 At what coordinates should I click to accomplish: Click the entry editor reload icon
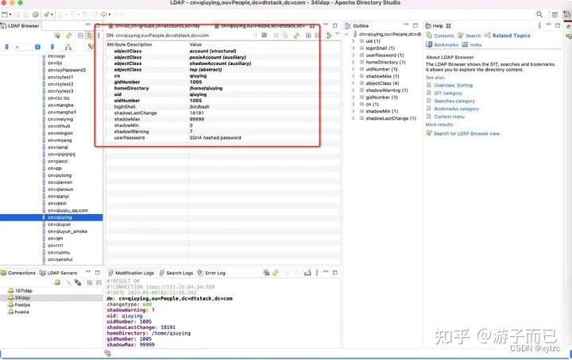[x=296, y=36]
